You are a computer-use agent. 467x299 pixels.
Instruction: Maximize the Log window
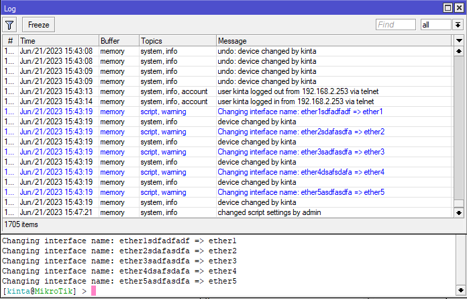point(448,8)
